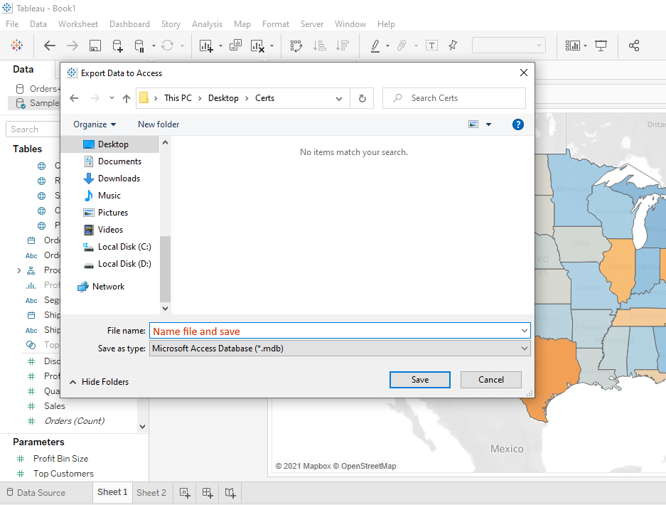This screenshot has height=505, width=666.
Task: Click the New Story icon at bottom
Action: (230, 493)
